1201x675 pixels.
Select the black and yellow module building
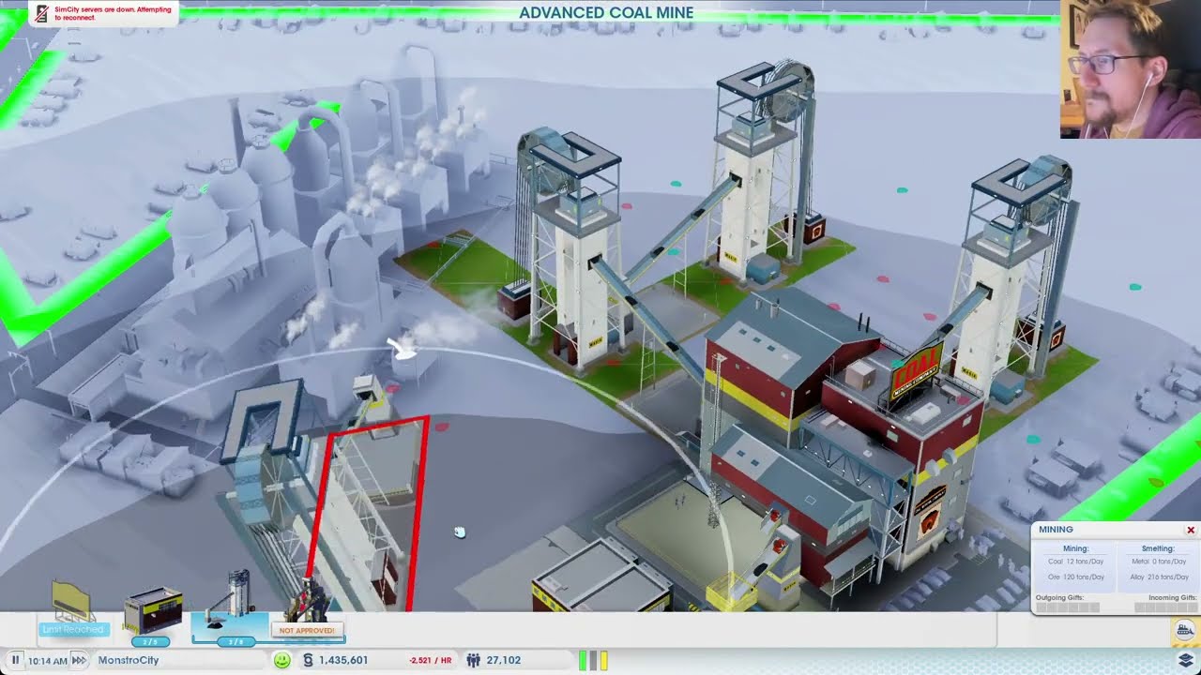point(153,610)
